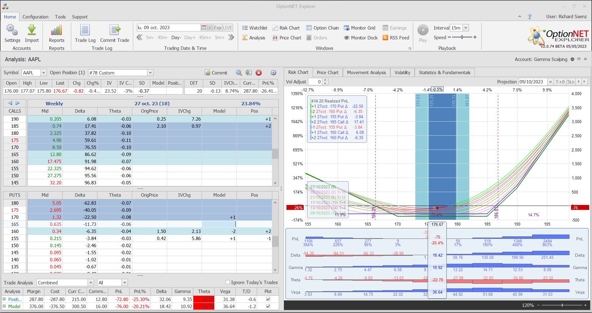Open the Monitor Grid window
The height and width of the screenshot is (313, 592).
tap(360, 28)
